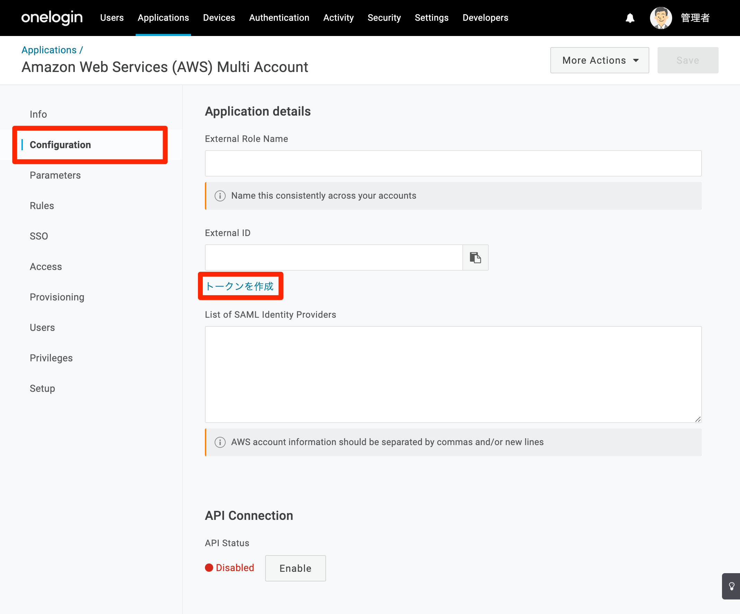Click the List of SAML Identity Providers textarea
This screenshot has width=740, height=614.
point(453,374)
